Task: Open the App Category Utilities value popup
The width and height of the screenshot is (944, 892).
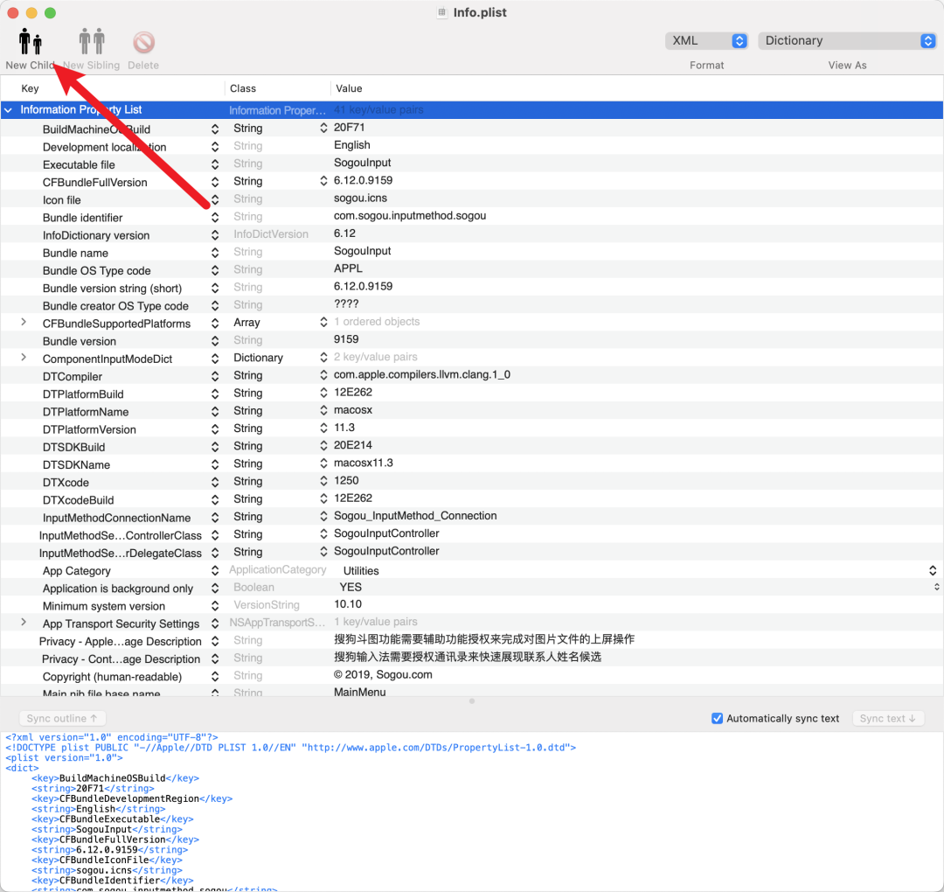Action: point(932,570)
